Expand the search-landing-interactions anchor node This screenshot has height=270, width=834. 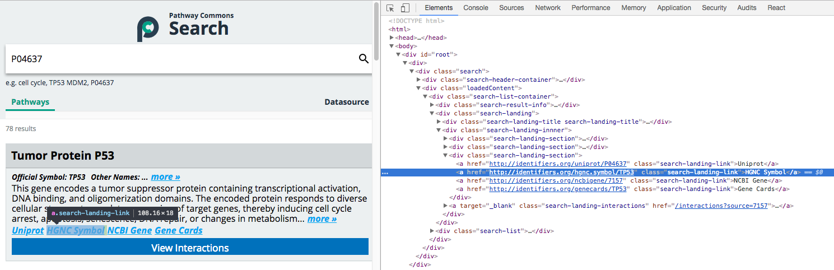[445, 206]
